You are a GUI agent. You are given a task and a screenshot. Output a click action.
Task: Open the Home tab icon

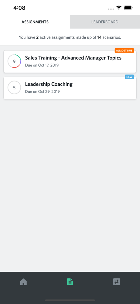tap(23, 282)
